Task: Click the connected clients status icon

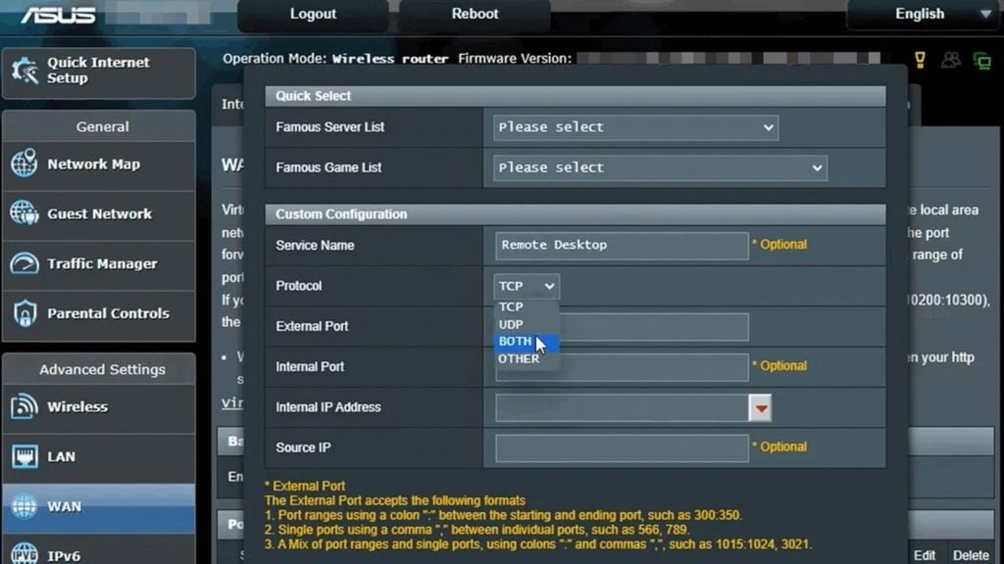Action: 951,60
